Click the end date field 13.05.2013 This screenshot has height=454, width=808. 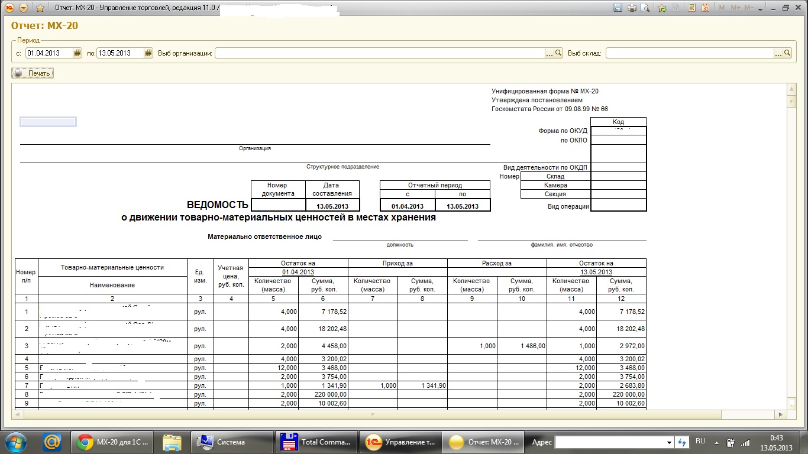120,53
